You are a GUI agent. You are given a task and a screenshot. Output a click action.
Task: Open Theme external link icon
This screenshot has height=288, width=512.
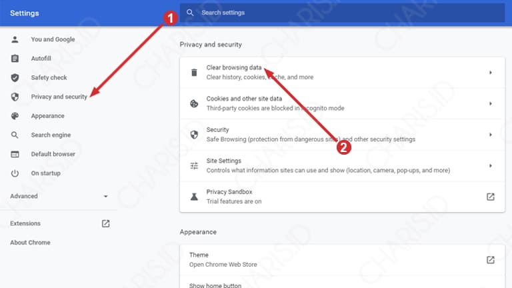coord(491,259)
